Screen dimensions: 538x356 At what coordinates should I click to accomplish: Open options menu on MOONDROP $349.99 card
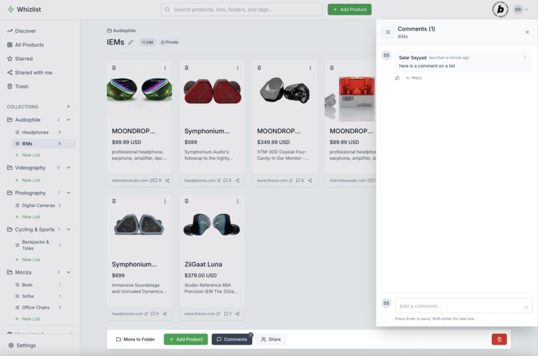[x=310, y=68]
